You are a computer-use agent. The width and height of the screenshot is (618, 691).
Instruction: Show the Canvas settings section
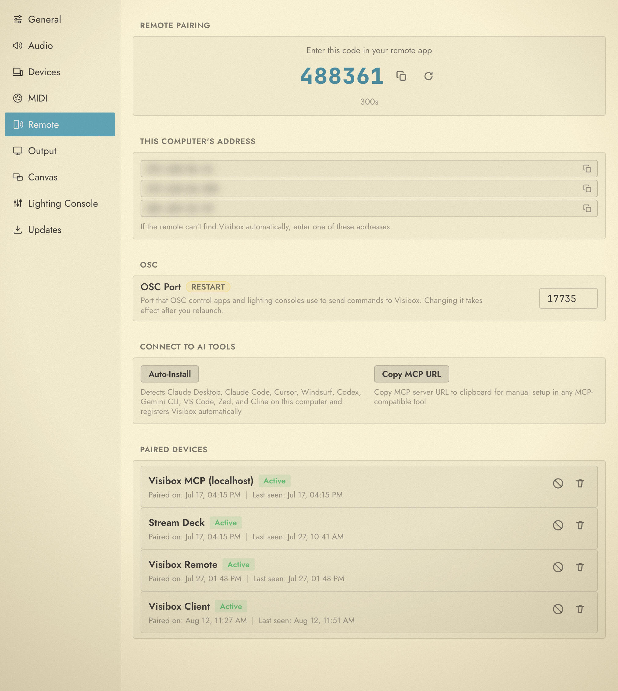click(60, 177)
